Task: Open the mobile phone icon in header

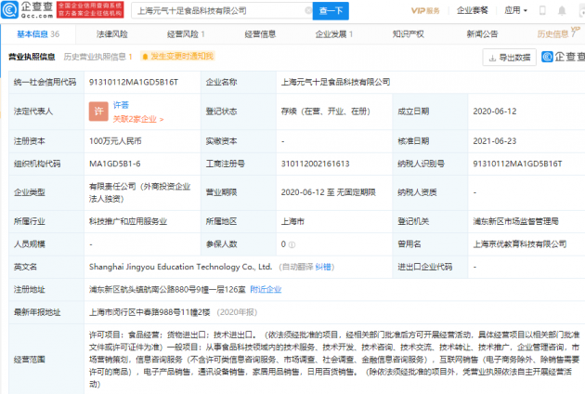Action: tap(542, 10)
